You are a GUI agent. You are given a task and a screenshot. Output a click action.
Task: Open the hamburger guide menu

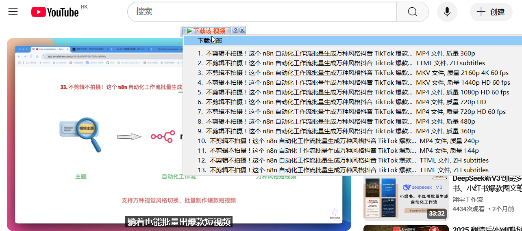pos(13,12)
